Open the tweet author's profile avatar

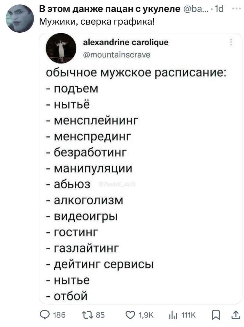[20, 19]
